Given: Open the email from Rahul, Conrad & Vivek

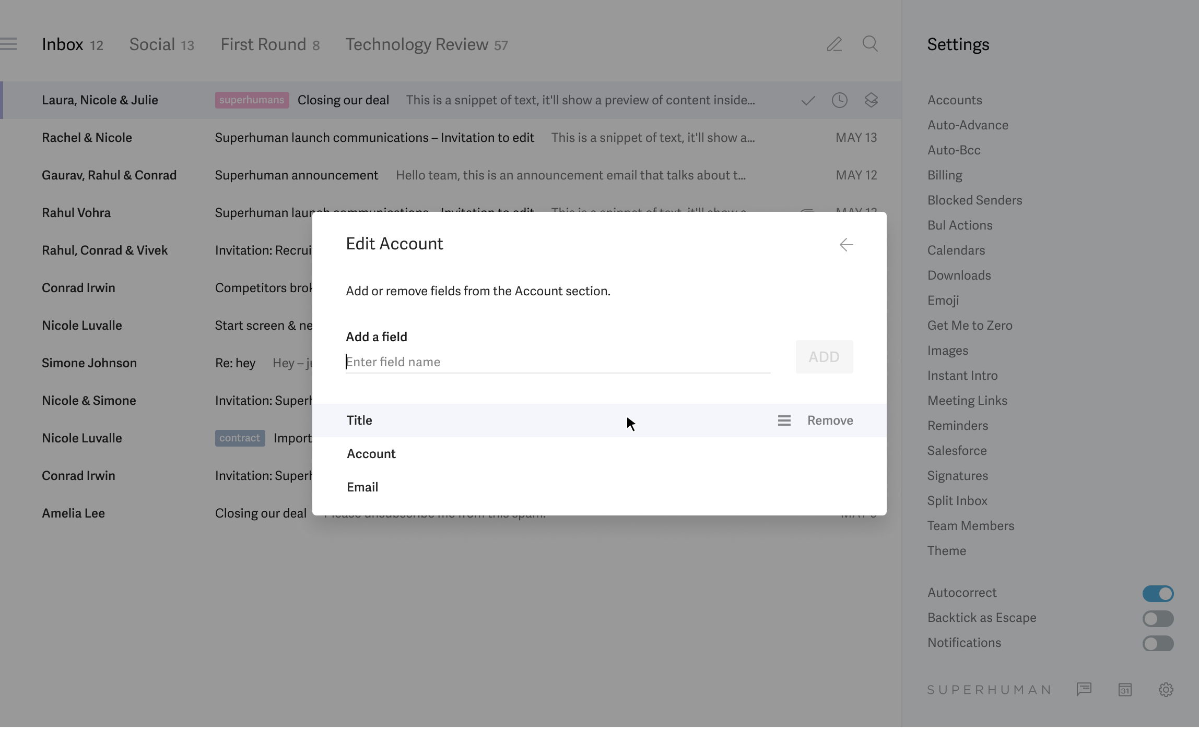Looking at the screenshot, I should click(156, 250).
